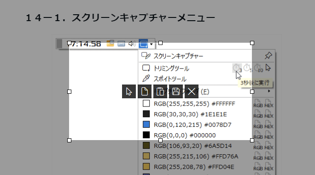315x175 pixels.
Task: Expand the submenu arrow on the capture folder row
Action: 269,91
